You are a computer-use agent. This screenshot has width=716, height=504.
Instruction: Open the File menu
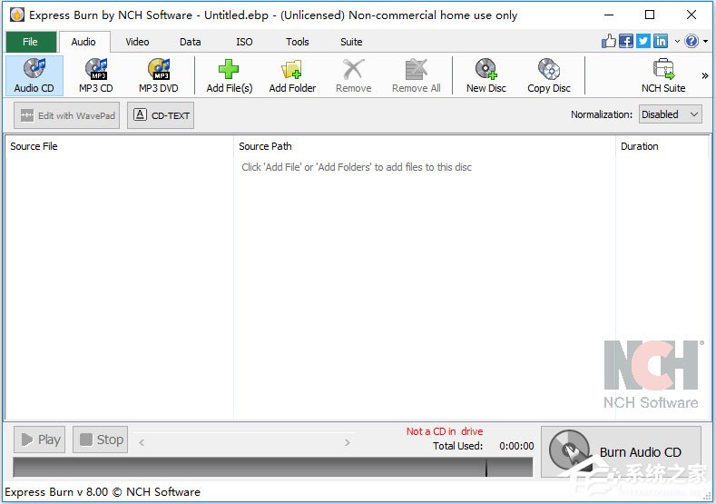(31, 42)
